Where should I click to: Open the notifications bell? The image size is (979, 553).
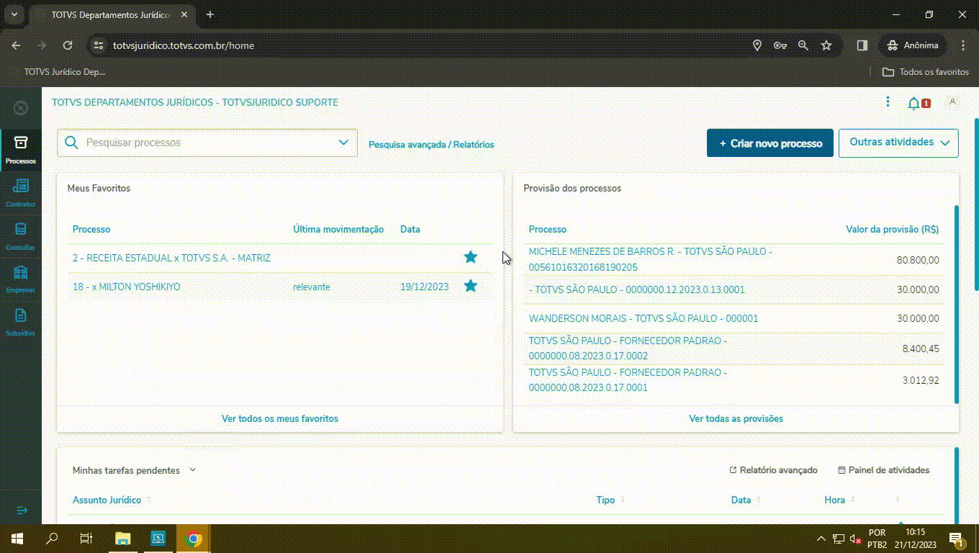click(913, 103)
